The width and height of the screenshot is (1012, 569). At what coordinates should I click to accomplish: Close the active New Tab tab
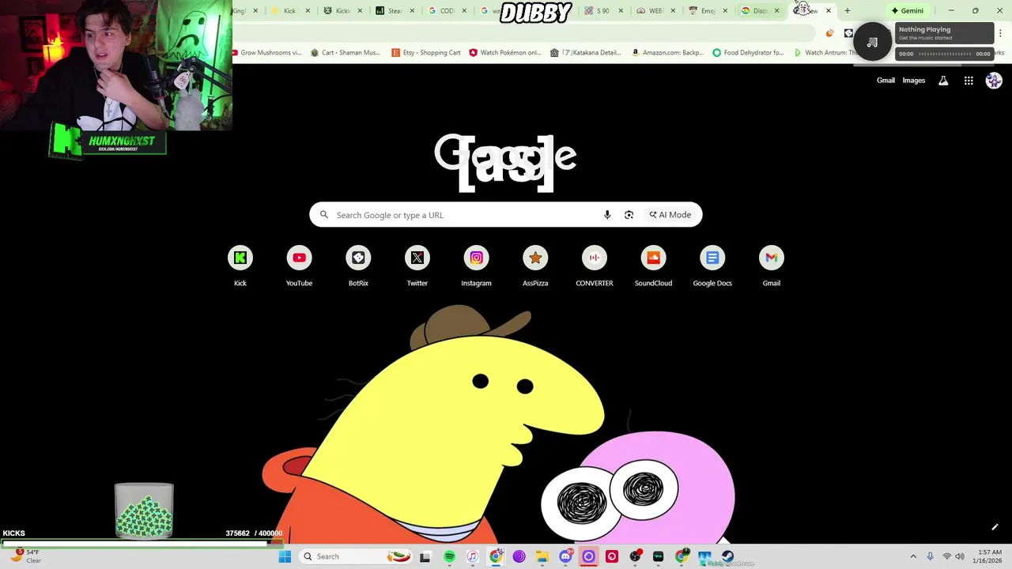pyautogui.click(x=828, y=11)
